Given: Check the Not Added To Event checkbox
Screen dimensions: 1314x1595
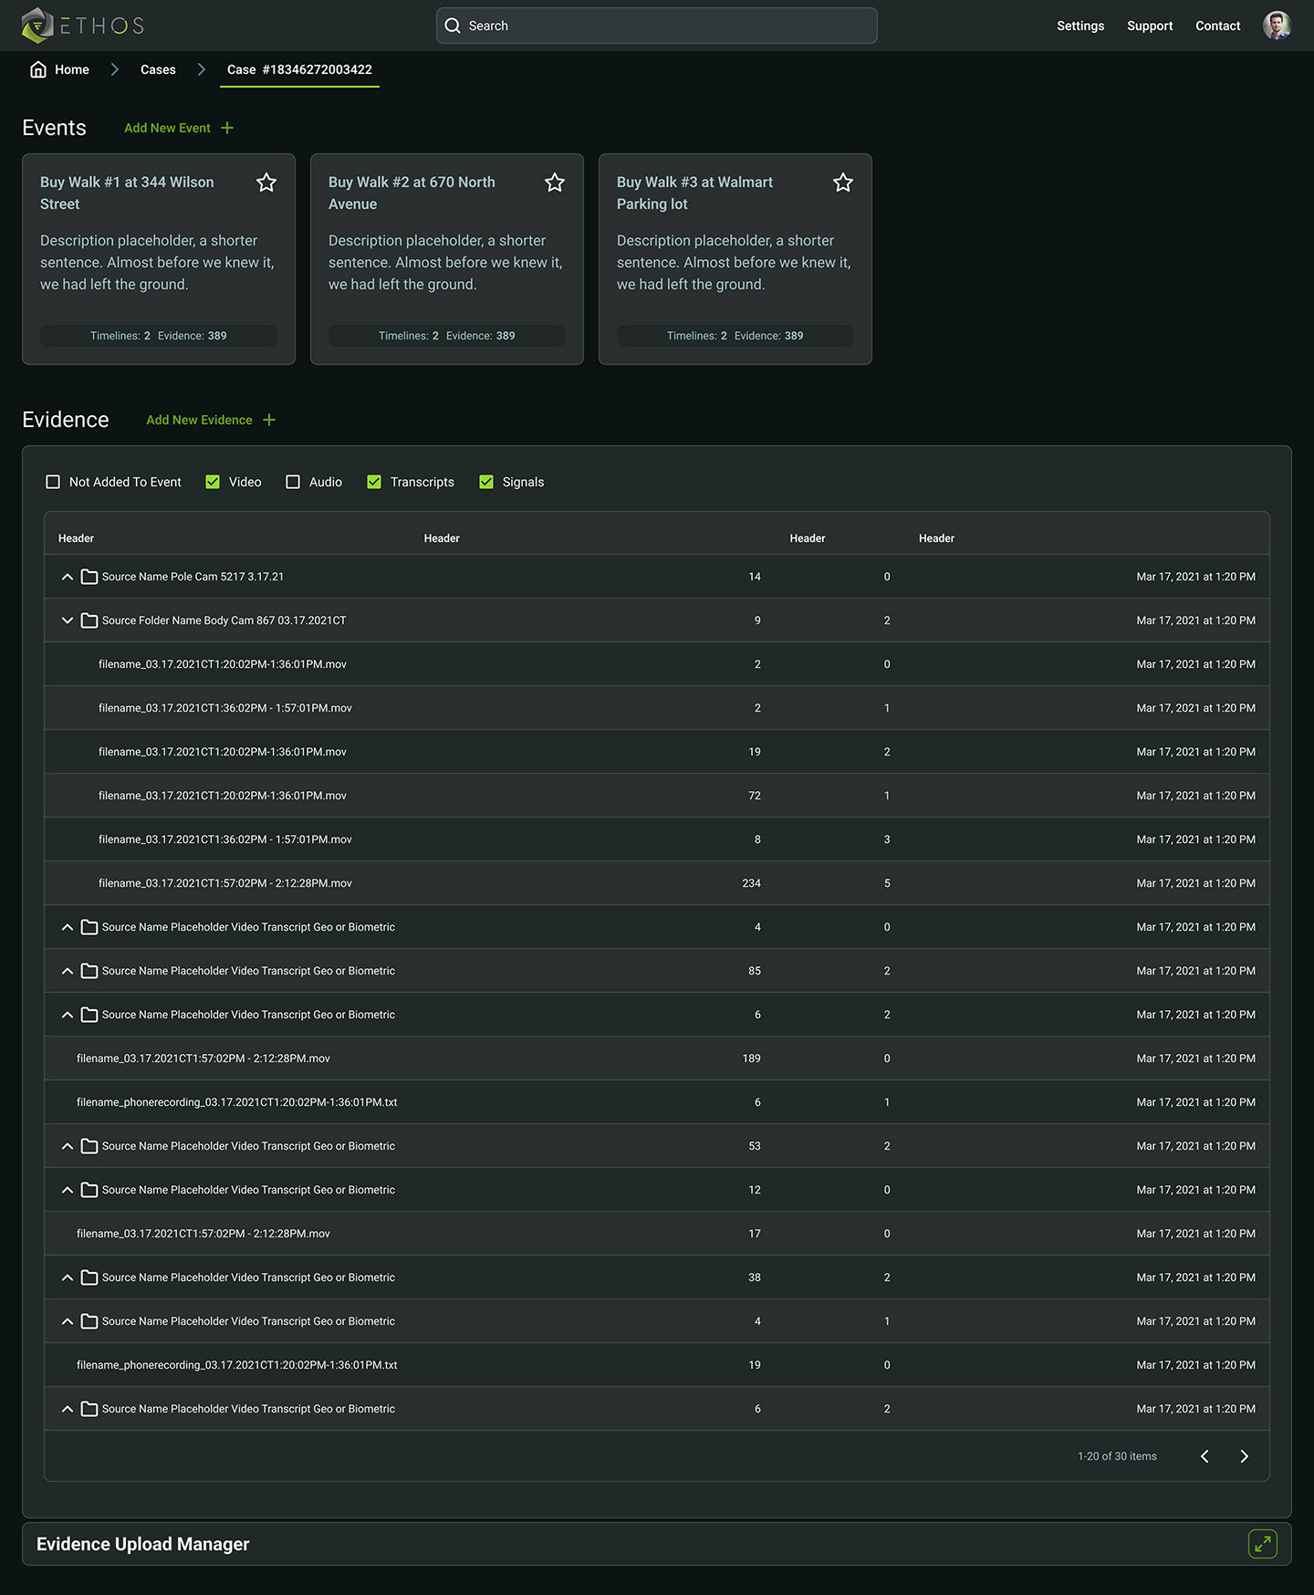Looking at the screenshot, I should [x=53, y=482].
